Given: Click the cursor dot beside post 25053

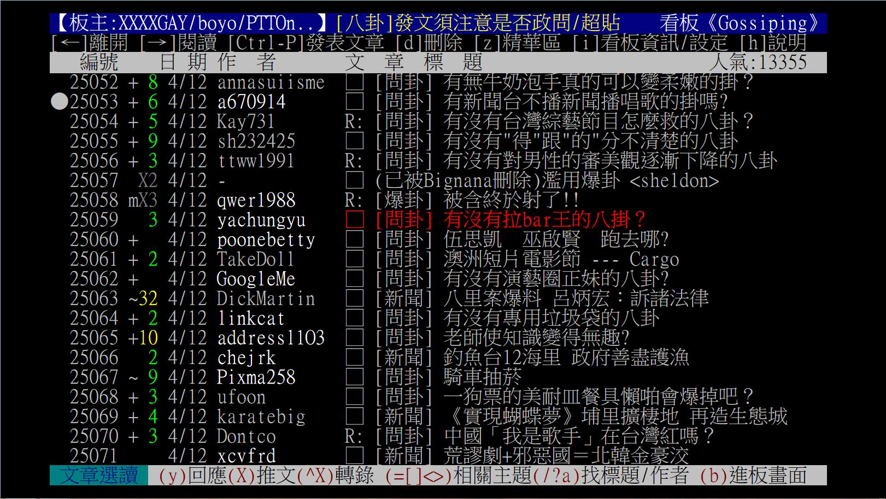Looking at the screenshot, I should (59, 102).
